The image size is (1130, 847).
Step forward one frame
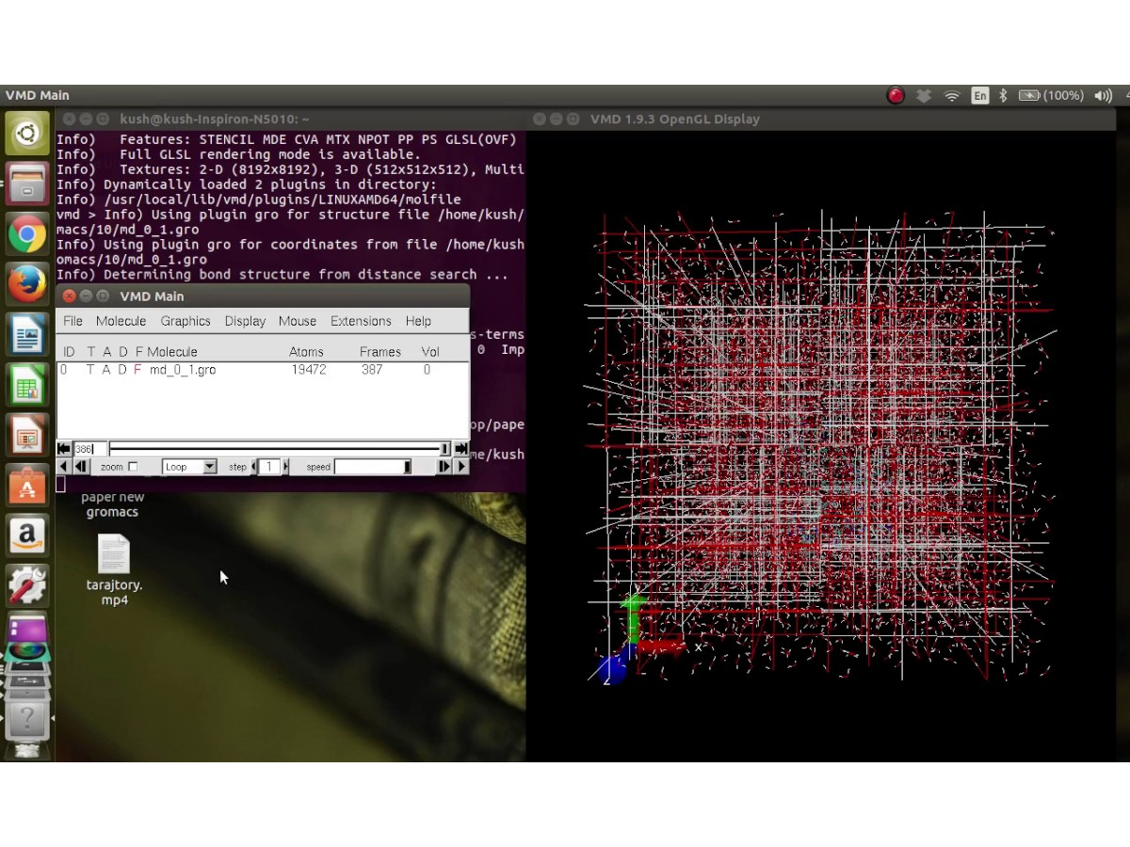coord(444,467)
